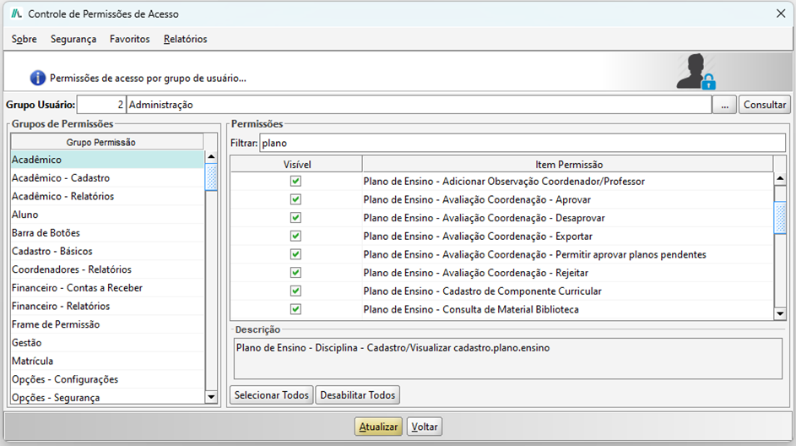Select the Acadêmico permission group
The width and height of the screenshot is (796, 446).
point(107,160)
